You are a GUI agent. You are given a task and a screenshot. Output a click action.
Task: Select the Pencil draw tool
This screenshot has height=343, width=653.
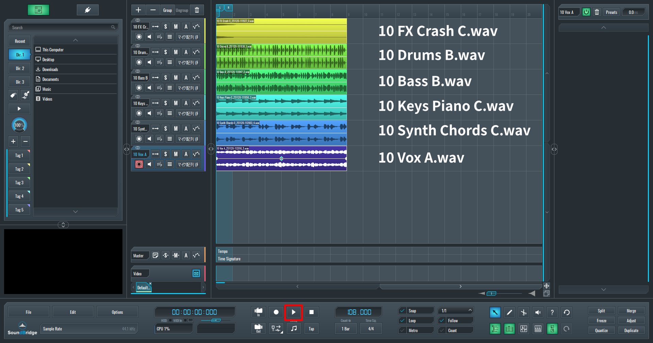pos(509,312)
